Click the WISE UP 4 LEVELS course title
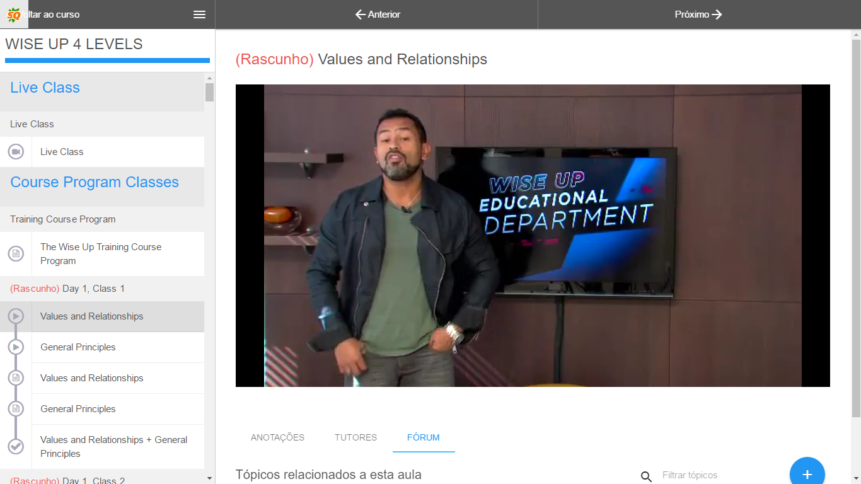This screenshot has width=861, height=484. 74,44
